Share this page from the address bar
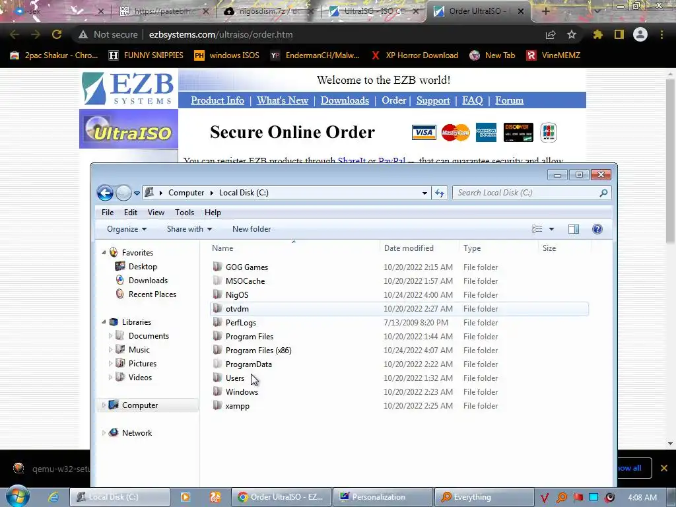This screenshot has width=676, height=507. pos(551,34)
